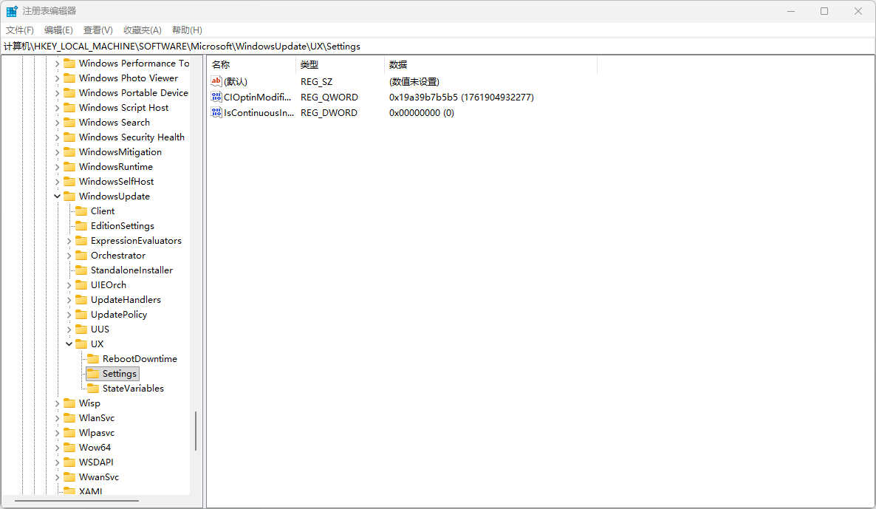
Task: Select the IsContinuousIn... value name
Action: [259, 113]
